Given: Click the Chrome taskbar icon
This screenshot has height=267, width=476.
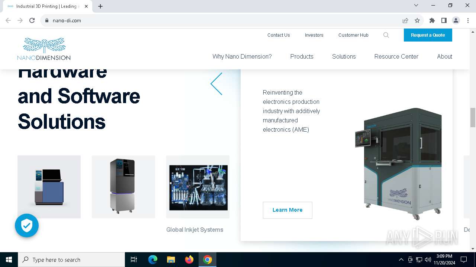Looking at the screenshot, I should [208, 260].
